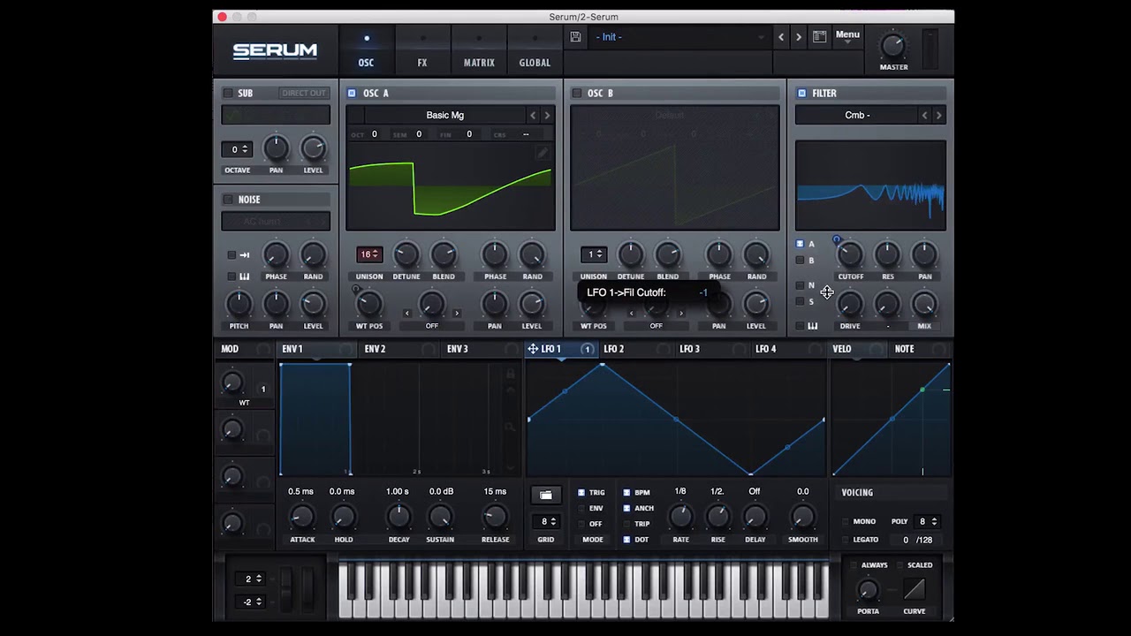Select next filter type arrow
Screen dimensions: 1131x636
point(938,116)
